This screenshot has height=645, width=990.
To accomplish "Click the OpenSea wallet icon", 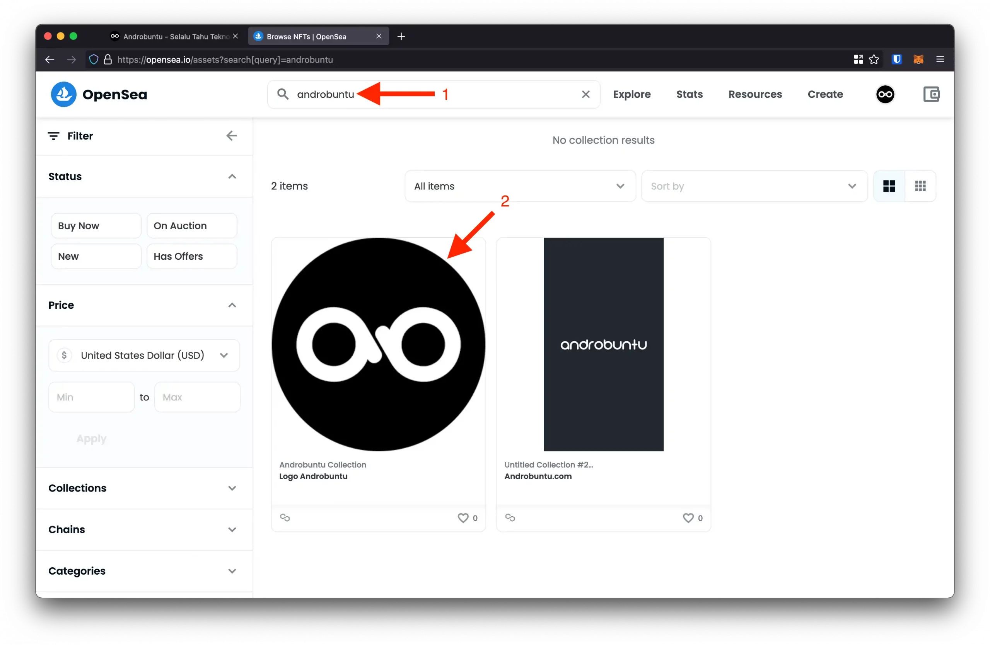I will [931, 94].
